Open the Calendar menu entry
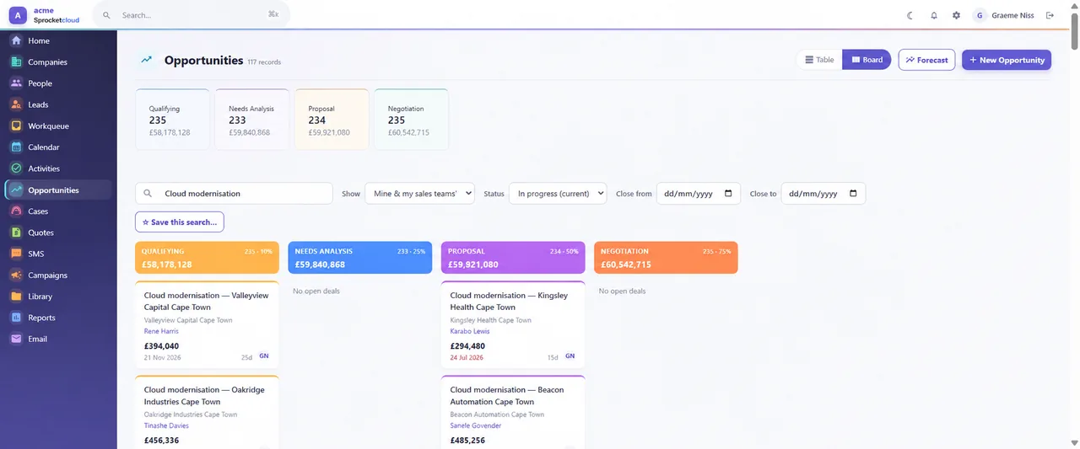1080x449 pixels. [x=58, y=147]
